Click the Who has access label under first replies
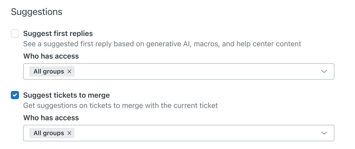Screen dimensions: 355x149 (51, 56)
